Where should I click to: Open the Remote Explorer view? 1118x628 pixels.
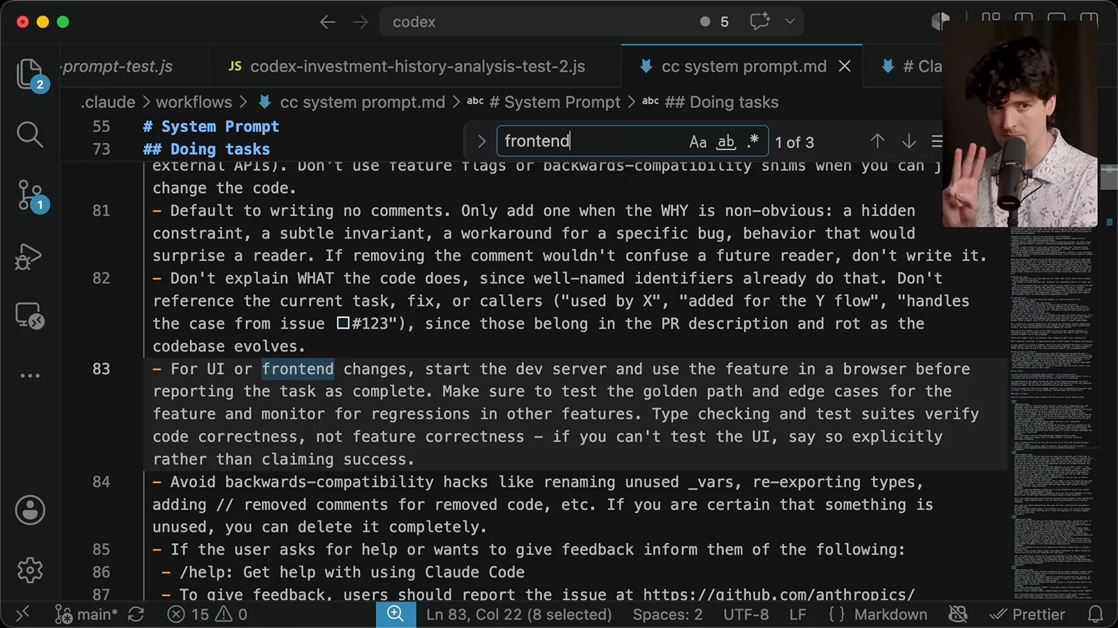[29, 315]
